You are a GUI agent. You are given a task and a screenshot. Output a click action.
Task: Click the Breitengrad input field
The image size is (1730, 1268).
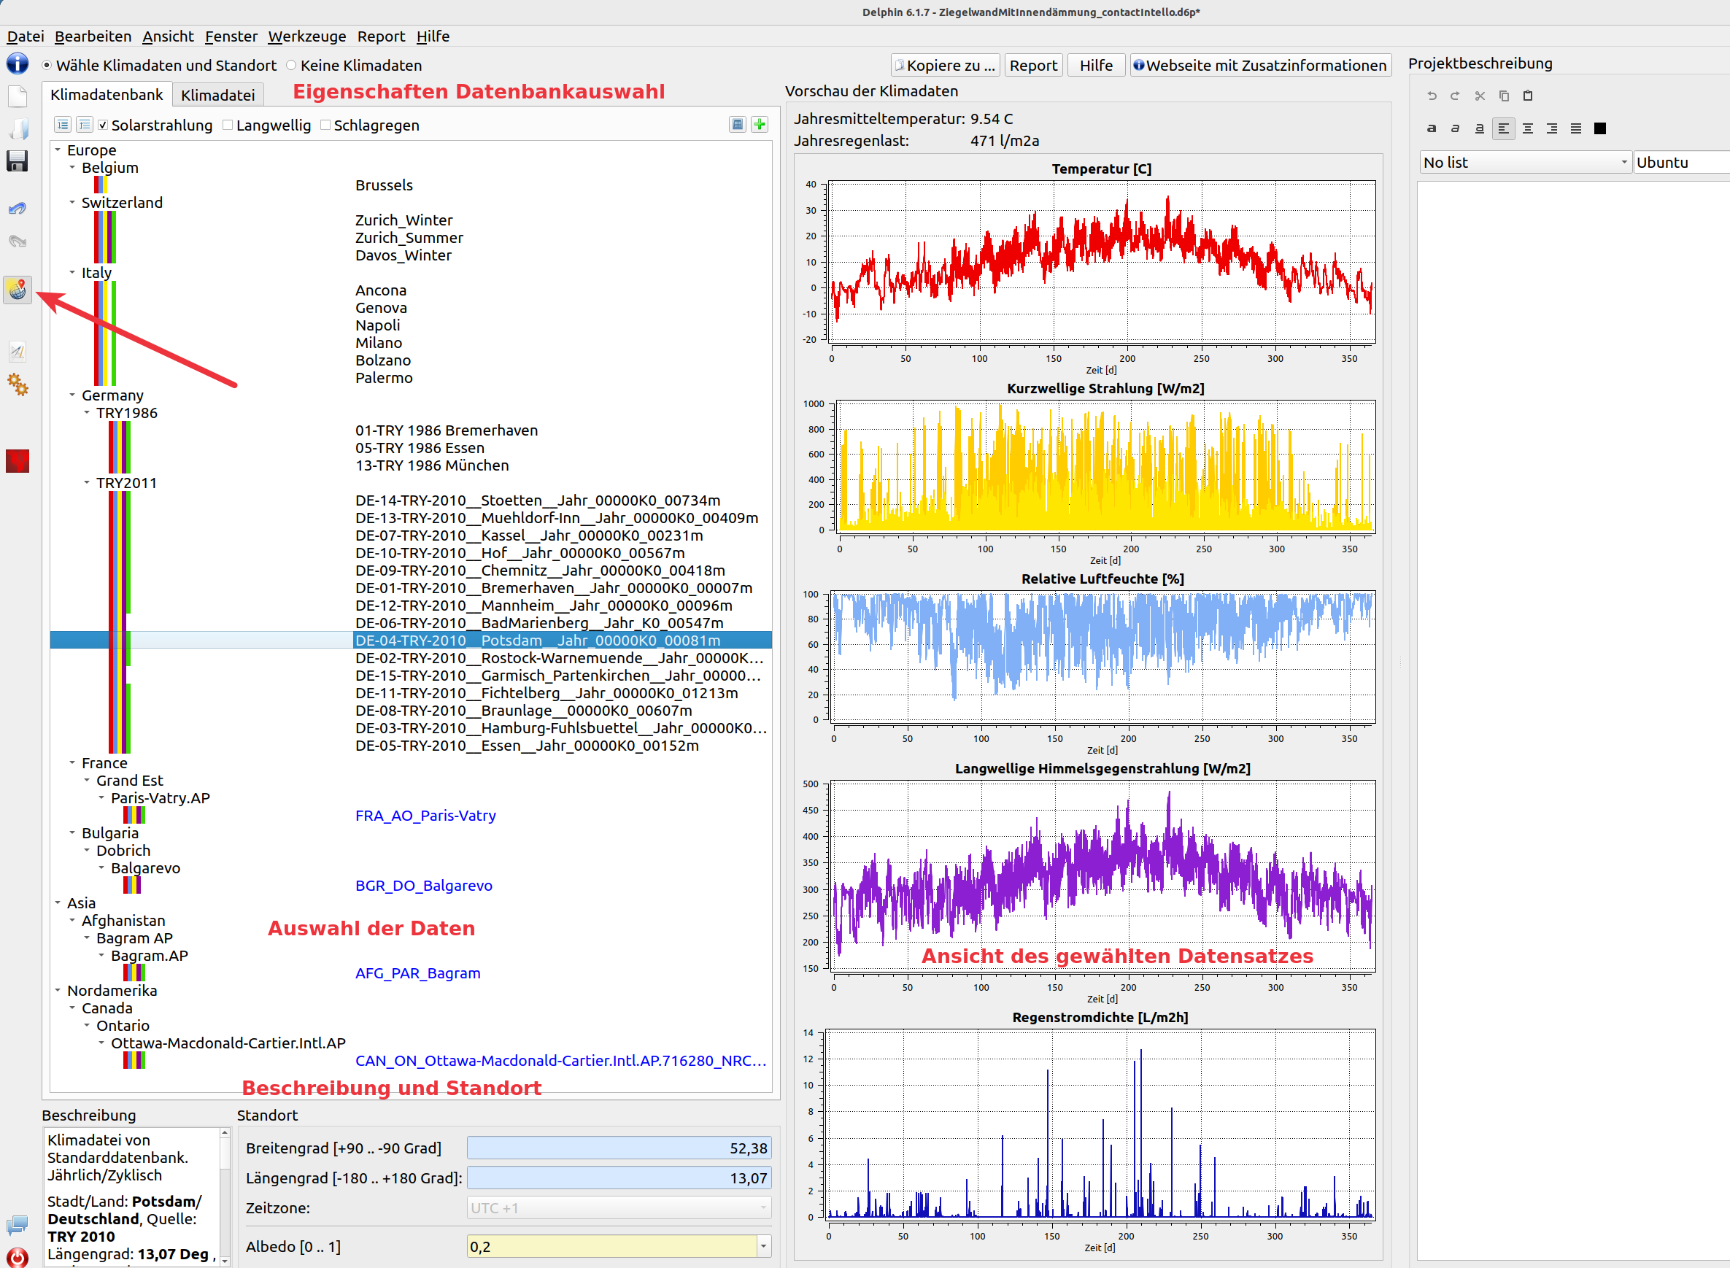[619, 1148]
